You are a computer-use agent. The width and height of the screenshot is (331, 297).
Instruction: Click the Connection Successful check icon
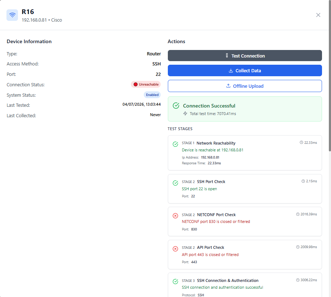[x=176, y=106]
